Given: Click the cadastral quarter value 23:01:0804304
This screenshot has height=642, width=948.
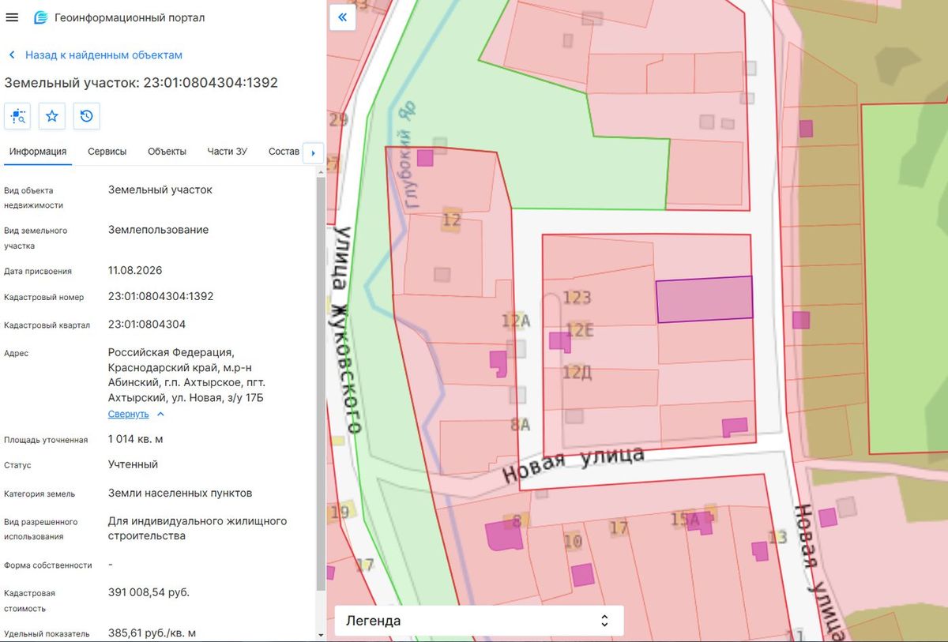Looking at the screenshot, I should (147, 325).
